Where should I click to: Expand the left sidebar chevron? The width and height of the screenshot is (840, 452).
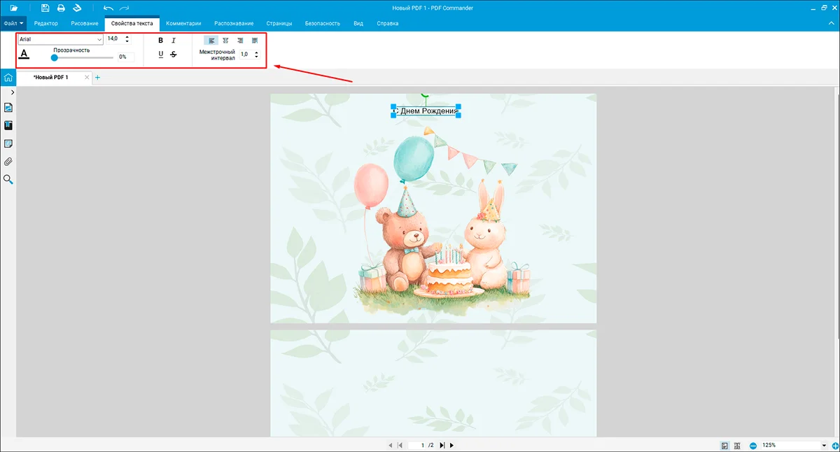pos(13,92)
